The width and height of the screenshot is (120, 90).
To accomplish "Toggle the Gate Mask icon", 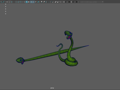I will coord(14,2).
